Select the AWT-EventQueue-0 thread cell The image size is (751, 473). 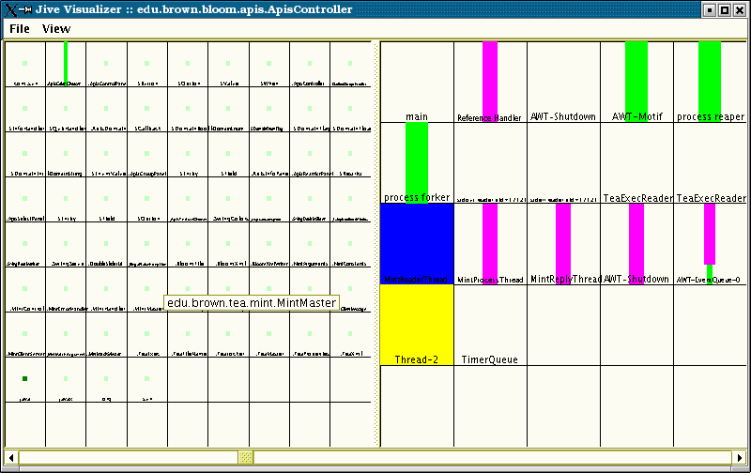[710, 244]
